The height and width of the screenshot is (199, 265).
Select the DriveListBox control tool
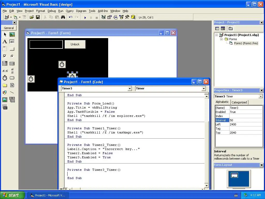[x=12, y=78]
